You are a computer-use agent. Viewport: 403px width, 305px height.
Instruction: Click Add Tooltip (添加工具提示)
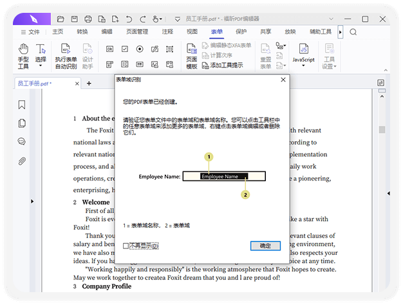coord(222,65)
